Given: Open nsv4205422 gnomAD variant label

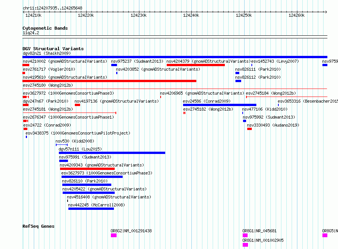Looking at the screenshot, I should [x=104, y=189].
